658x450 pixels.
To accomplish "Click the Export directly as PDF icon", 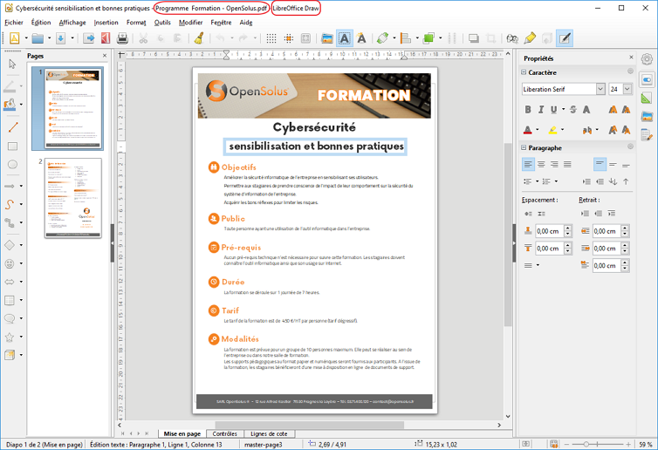I will pyautogui.click(x=106, y=38).
